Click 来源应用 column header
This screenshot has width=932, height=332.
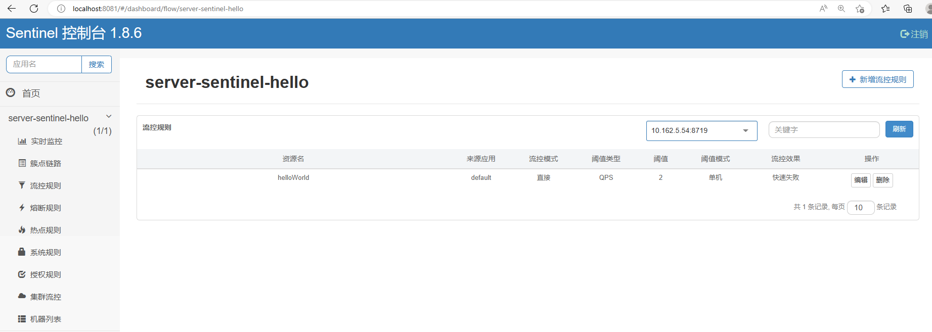tap(481, 159)
